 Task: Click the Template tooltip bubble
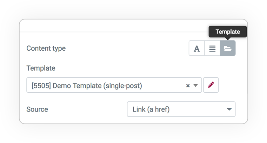tap(228, 32)
